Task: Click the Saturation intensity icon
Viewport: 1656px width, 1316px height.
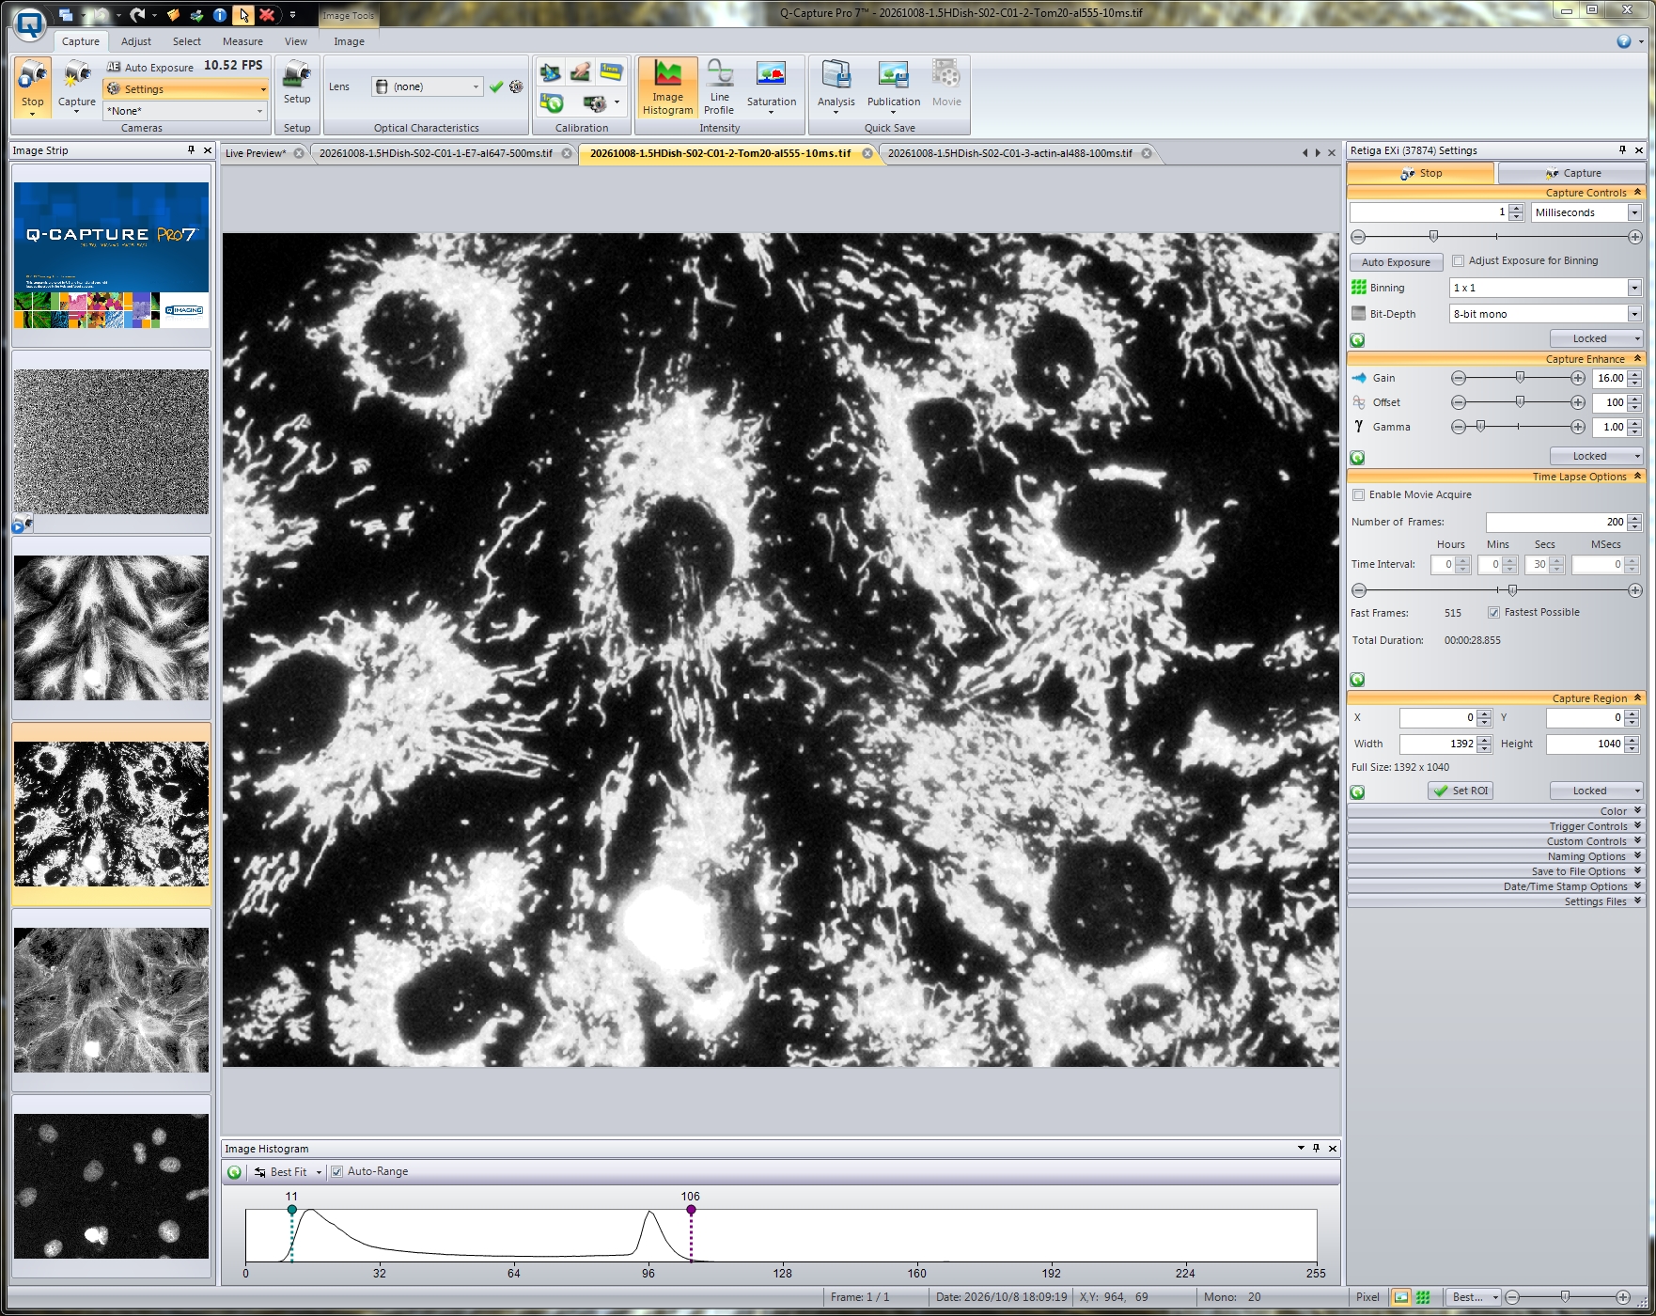Action: pyautogui.click(x=771, y=86)
